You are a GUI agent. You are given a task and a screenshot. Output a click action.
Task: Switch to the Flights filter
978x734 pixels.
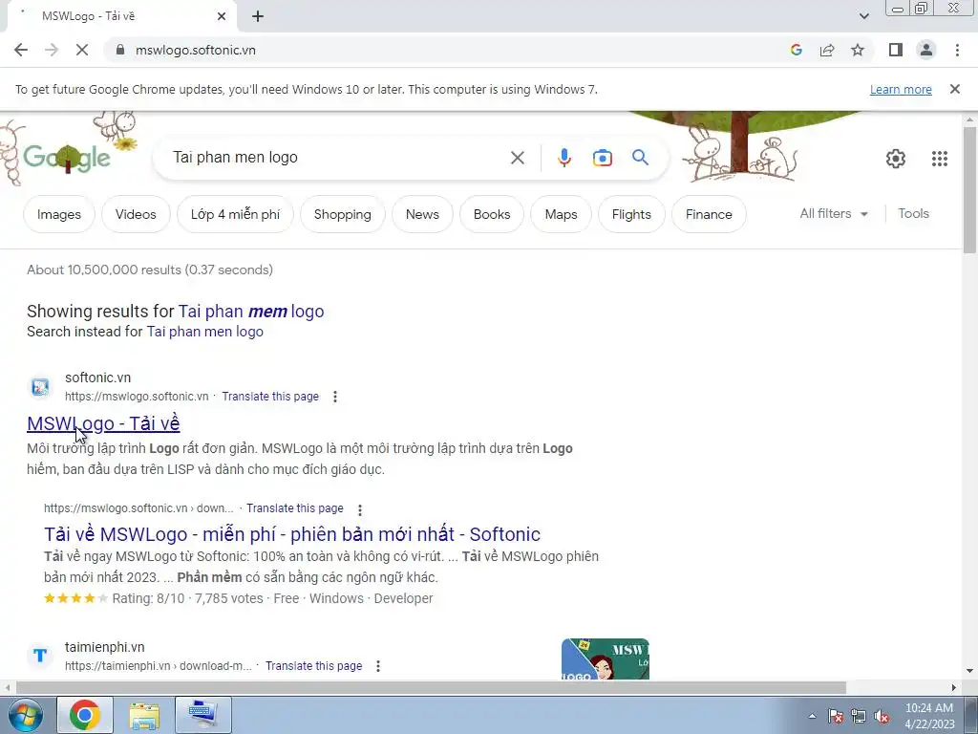[631, 214]
